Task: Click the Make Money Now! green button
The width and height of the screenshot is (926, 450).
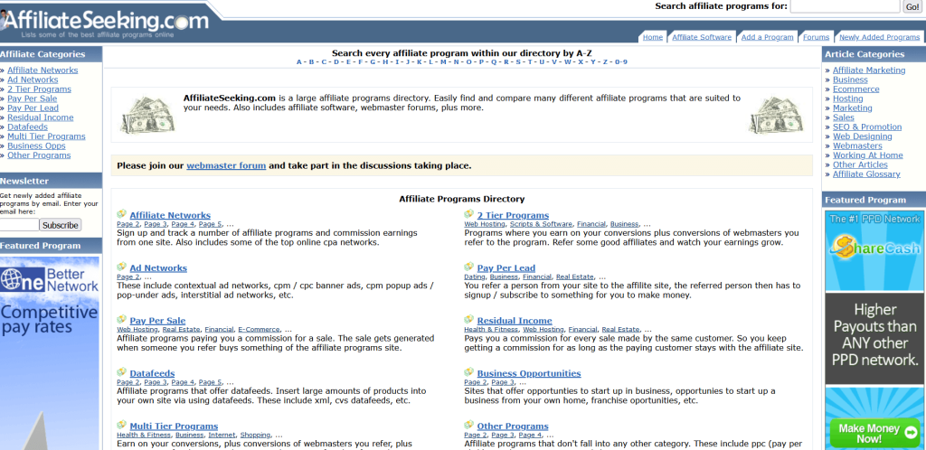Action: [x=874, y=434]
